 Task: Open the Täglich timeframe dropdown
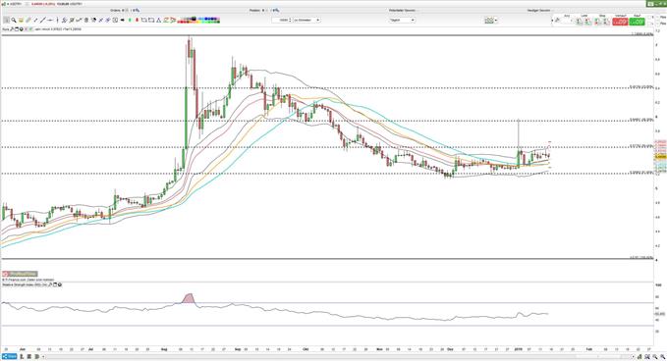(401, 20)
